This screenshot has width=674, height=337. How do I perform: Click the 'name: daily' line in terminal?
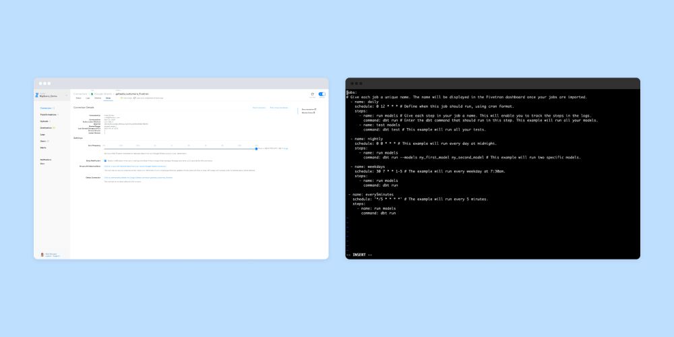click(x=365, y=102)
